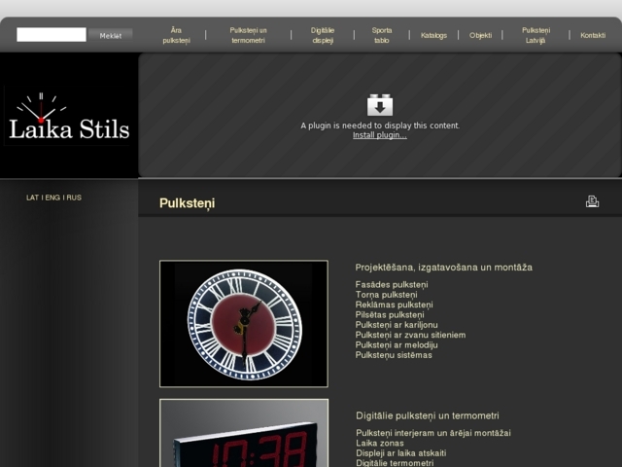
Task: Click the plugin download icon
Action: point(380,105)
